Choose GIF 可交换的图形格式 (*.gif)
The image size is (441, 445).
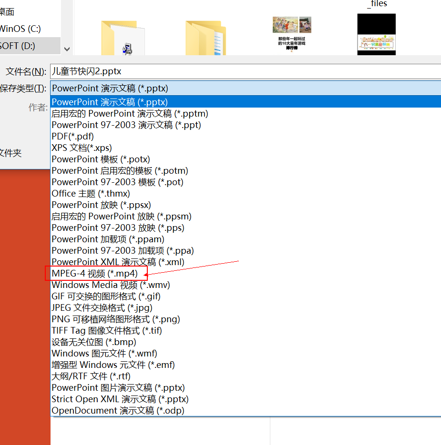pos(246,297)
